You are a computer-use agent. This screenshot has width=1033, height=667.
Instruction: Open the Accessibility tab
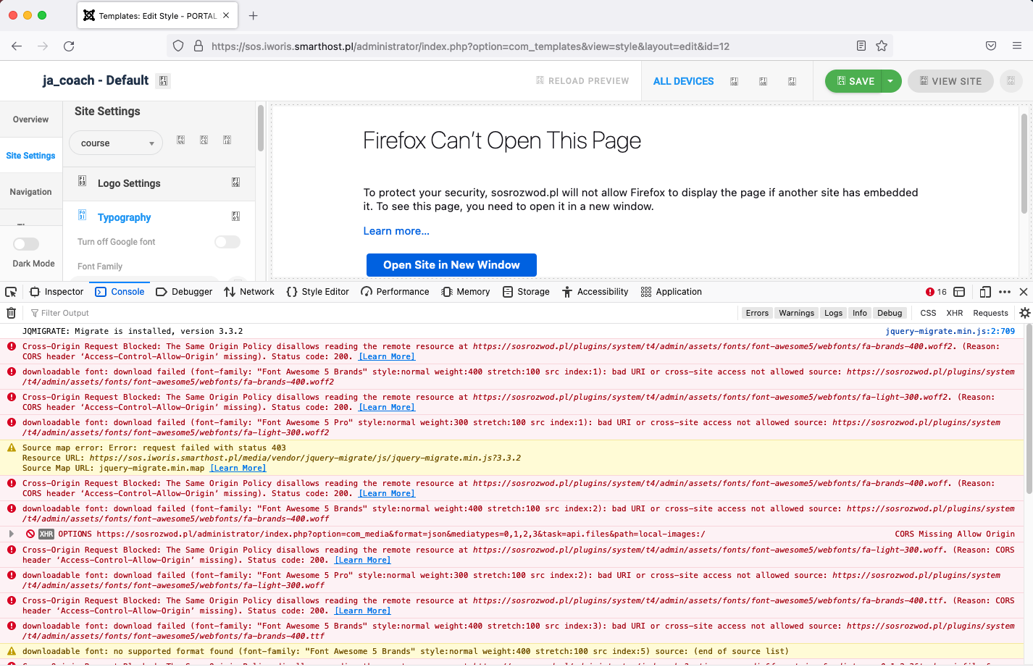[x=595, y=292]
